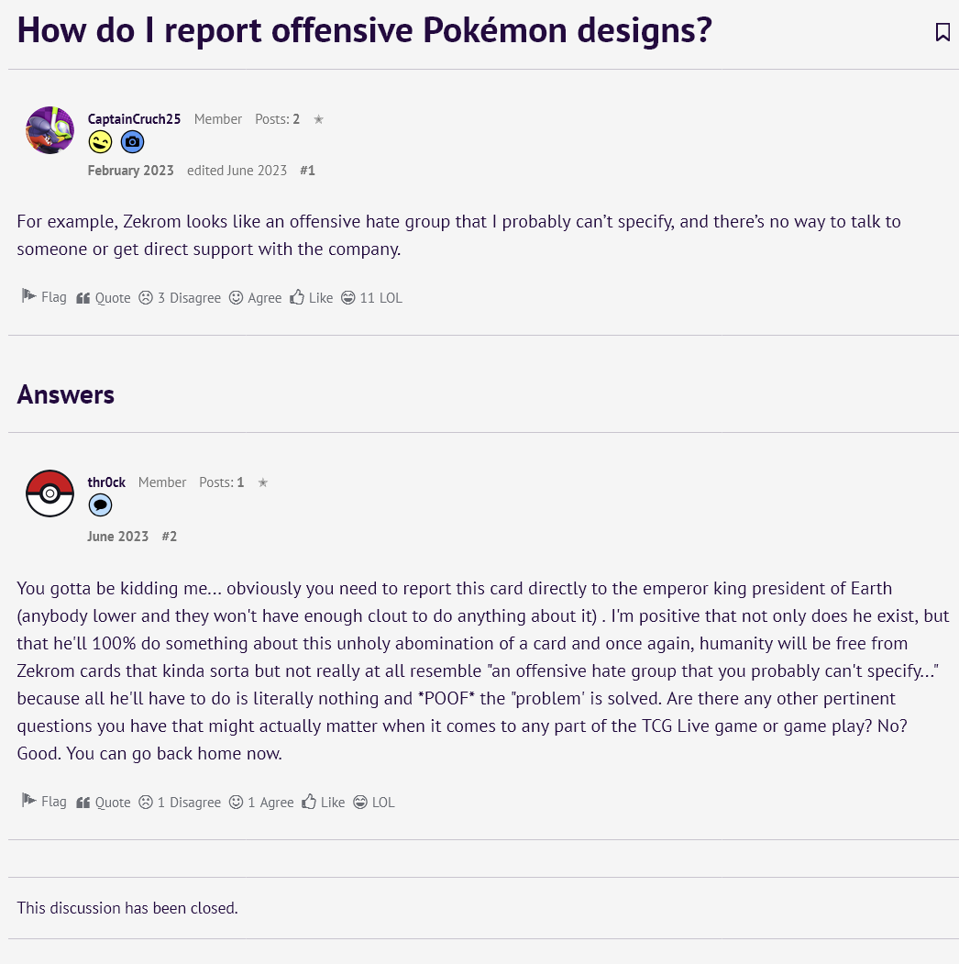This screenshot has width=959, height=964.
Task: Click 'This discussion has been closed.' notice
Action: pos(127,908)
